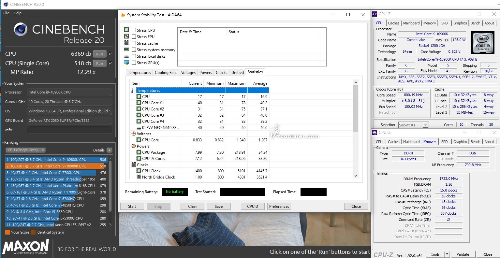Click the lower CPU-Z window title icon
Screen dimensions: 500x258
point(375,133)
